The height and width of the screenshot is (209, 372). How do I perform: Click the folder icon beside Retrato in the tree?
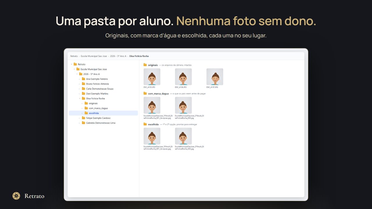point(75,64)
